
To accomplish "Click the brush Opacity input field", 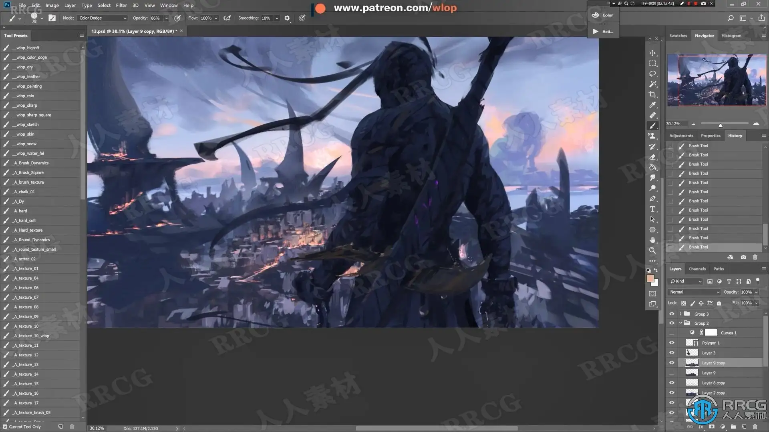I will 155,18.
